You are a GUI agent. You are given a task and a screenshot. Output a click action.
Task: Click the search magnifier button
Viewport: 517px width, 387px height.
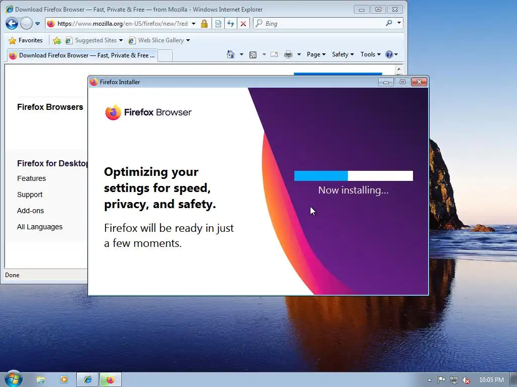(x=389, y=23)
